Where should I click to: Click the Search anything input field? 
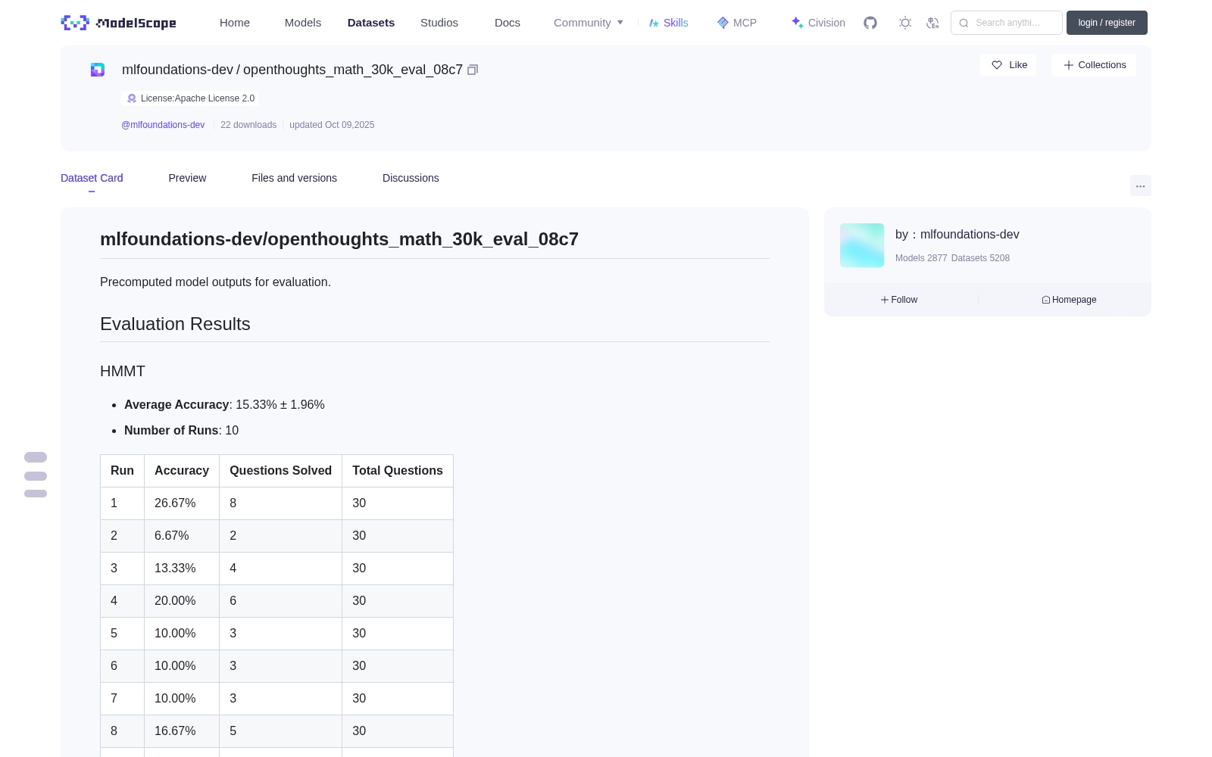tap(1007, 23)
